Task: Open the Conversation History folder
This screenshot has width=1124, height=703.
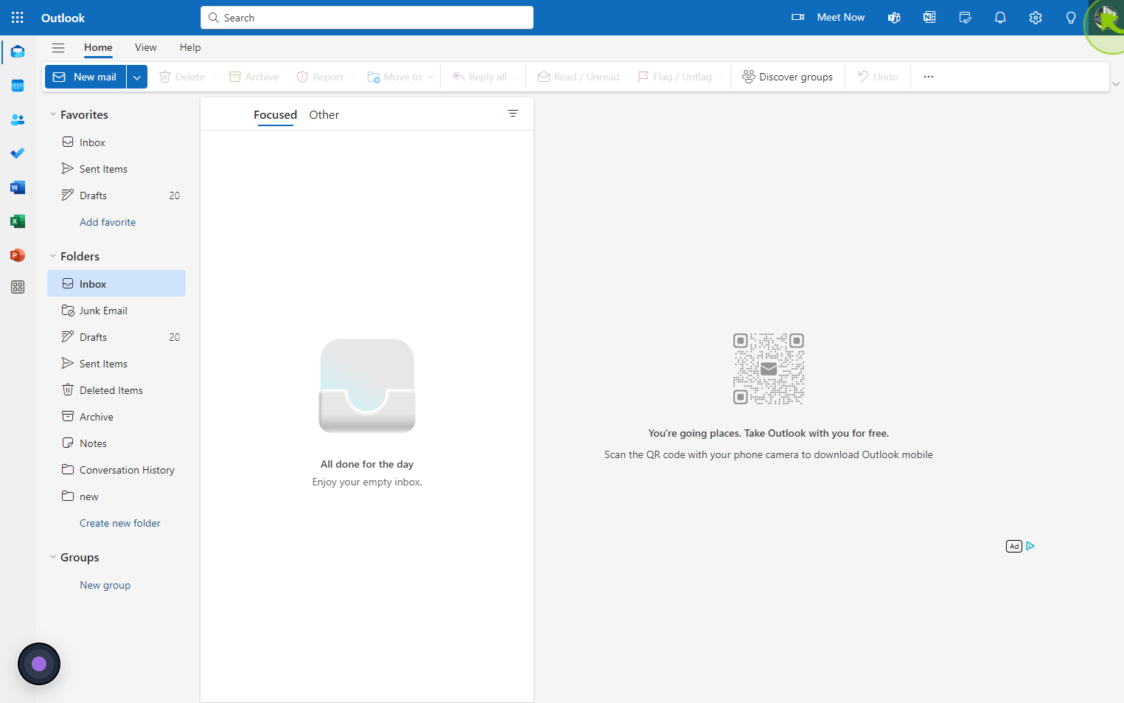Action: point(116,470)
